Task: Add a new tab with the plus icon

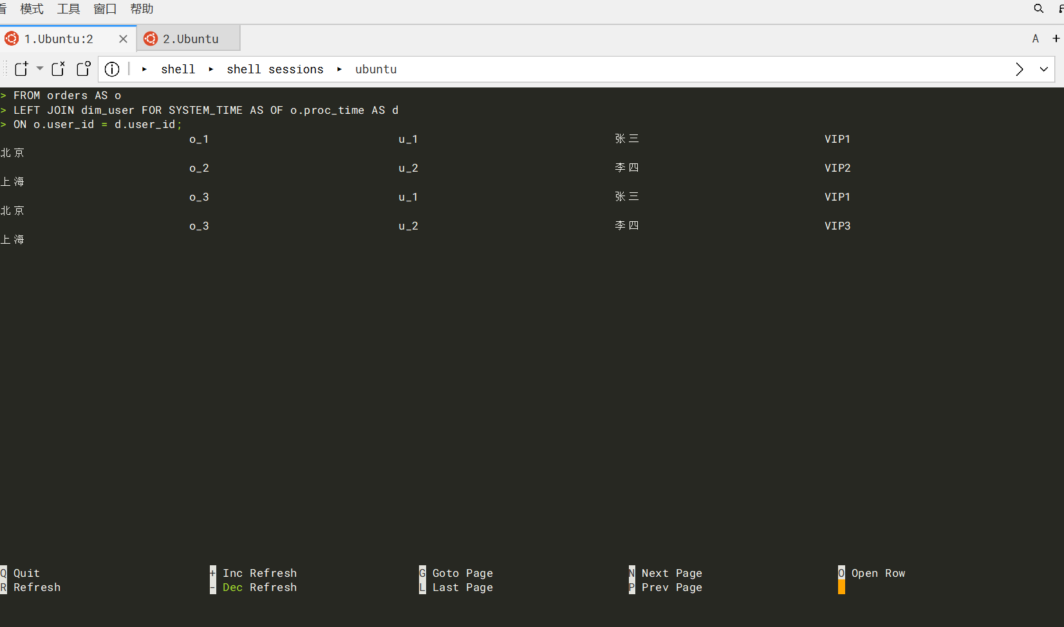Action: [x=1056, y=39]
